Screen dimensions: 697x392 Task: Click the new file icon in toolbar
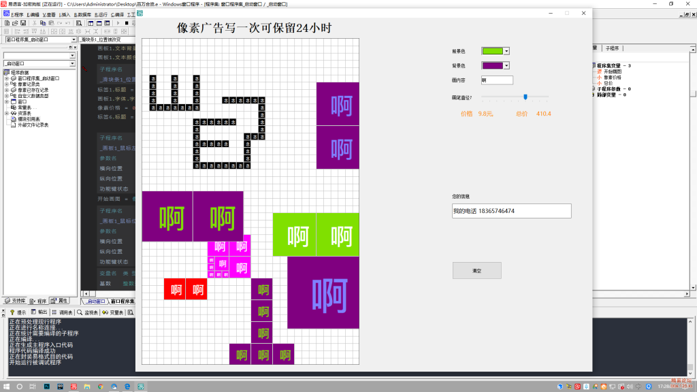pyautogui.click(x=6, y=23)
